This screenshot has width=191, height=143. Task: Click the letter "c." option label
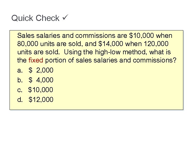[20, 90]
